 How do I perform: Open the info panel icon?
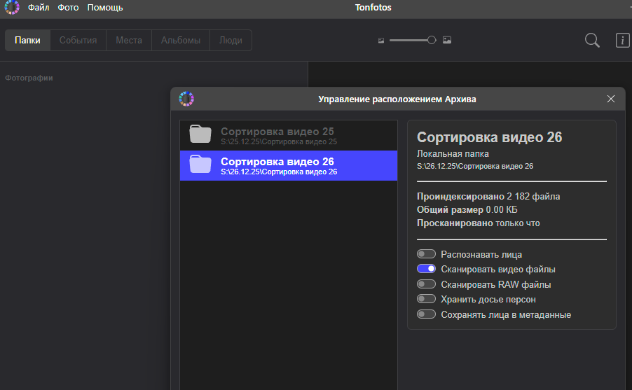tap(622, 41)
